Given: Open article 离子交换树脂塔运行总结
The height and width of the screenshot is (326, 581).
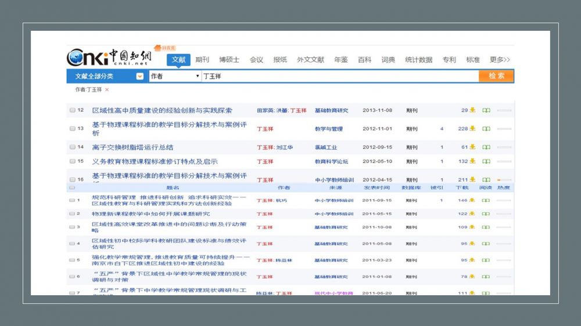Looking at the screenshot, I should (132, 147).
